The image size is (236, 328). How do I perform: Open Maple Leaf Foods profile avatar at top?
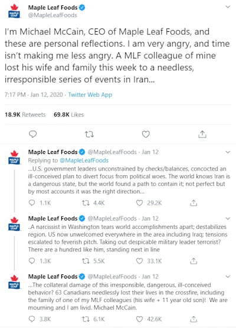click(x=14, y=11)
